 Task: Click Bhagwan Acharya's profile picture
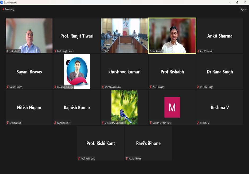pos(77,71)
